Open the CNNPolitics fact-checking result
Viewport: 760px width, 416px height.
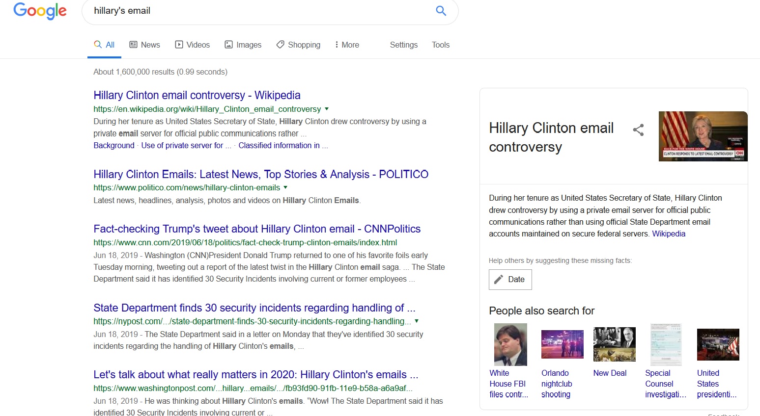(x=257, y=229)
